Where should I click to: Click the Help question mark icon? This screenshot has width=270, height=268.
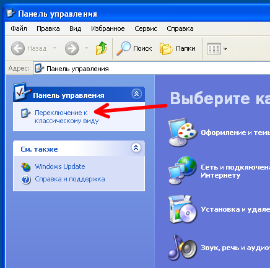coord(26,179)
